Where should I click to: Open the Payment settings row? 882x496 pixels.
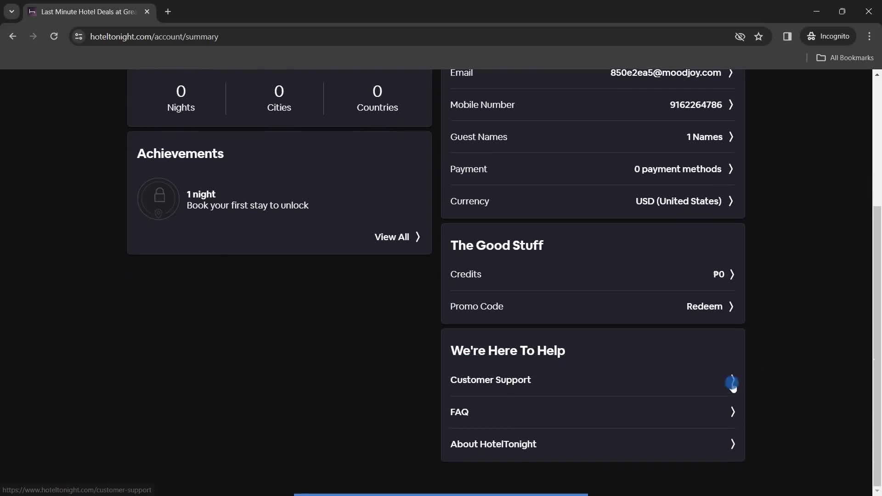point(593,169)
